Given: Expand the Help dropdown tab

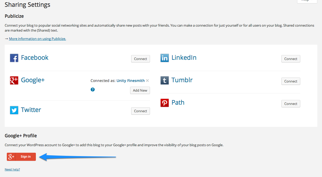Looking at the screenshot, I should coord(307,1).
